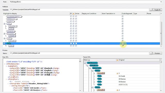165x93 pixels.
Task: Select the StringRoot element tag in Methods list
Action: [x=11, y=31]
